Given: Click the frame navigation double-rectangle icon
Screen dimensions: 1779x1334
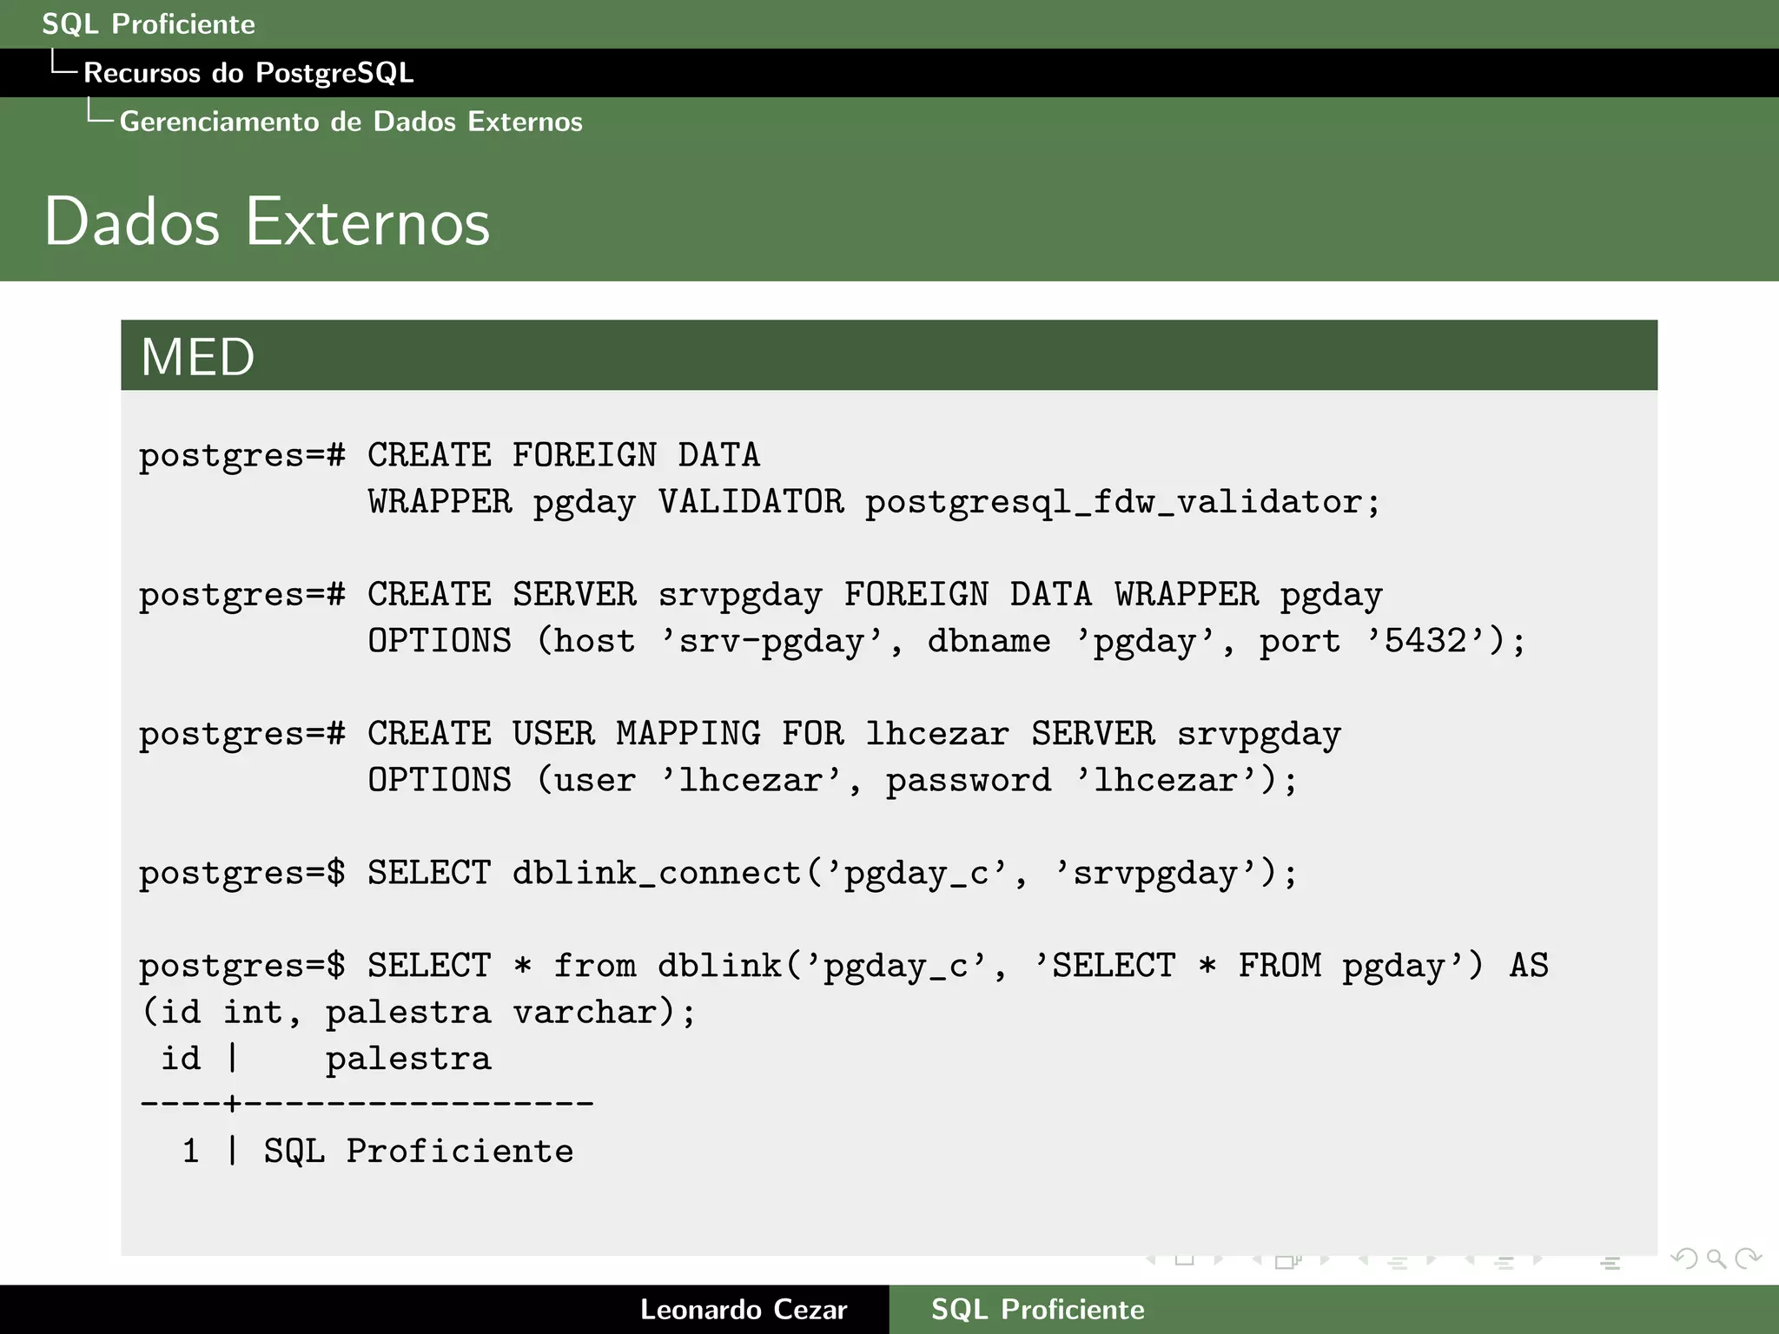Looking at the screenshot, I should [1288, 1262].
